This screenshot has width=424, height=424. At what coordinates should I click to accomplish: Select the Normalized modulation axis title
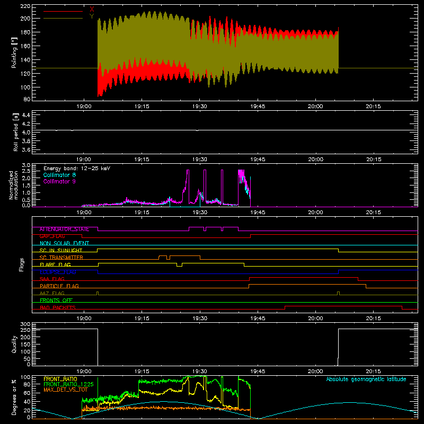14,185
